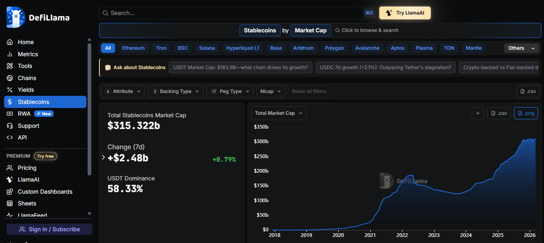Click the API code-brackets icon

tap(10, 137)
